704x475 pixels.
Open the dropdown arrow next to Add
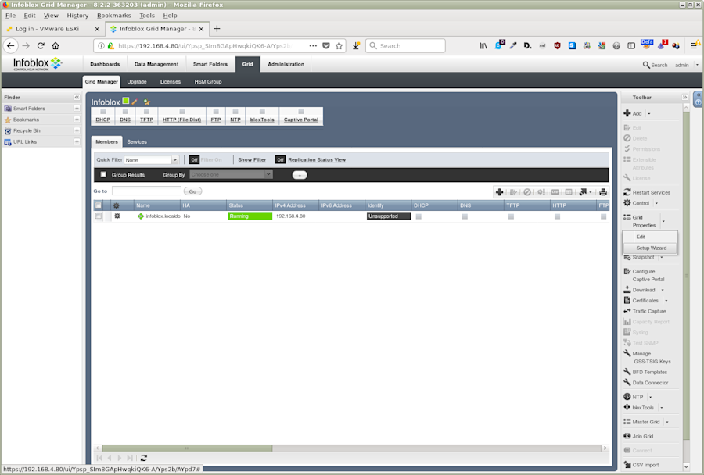[x=649, y=113]
